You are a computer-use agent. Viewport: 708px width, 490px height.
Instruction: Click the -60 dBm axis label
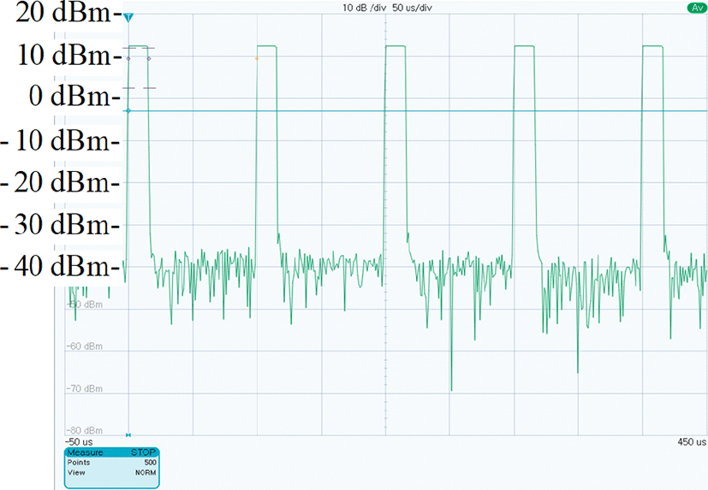click(x=85, y=346)
